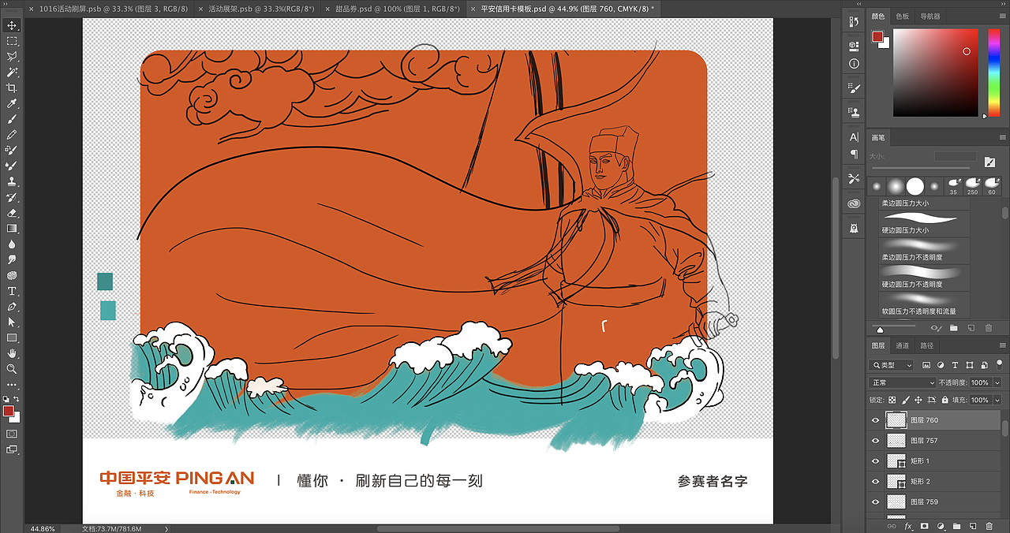
Task: Click the 44.86% zoom level field
Action: pyautogui.click(x=43, y=528)
